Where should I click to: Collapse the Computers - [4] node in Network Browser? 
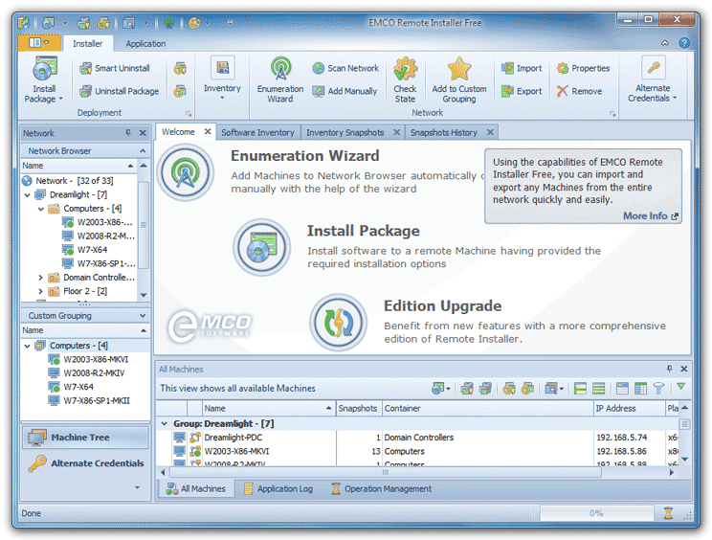click(x=41, y=209)
